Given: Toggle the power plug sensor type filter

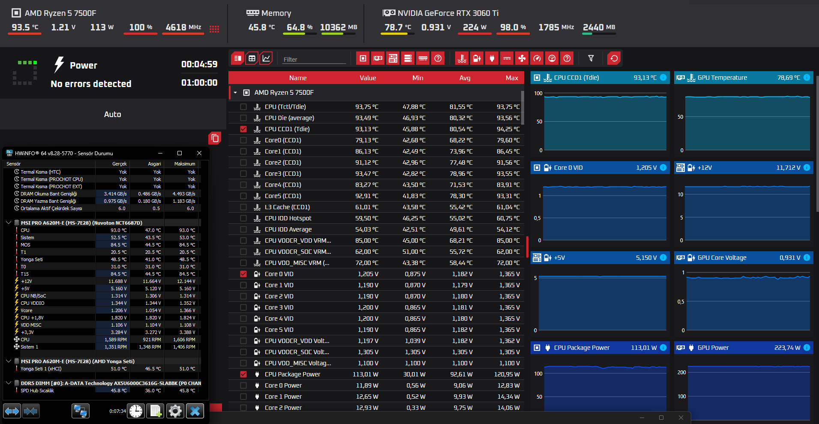Looking at the screenshot, I should click(x=492, y=58).
